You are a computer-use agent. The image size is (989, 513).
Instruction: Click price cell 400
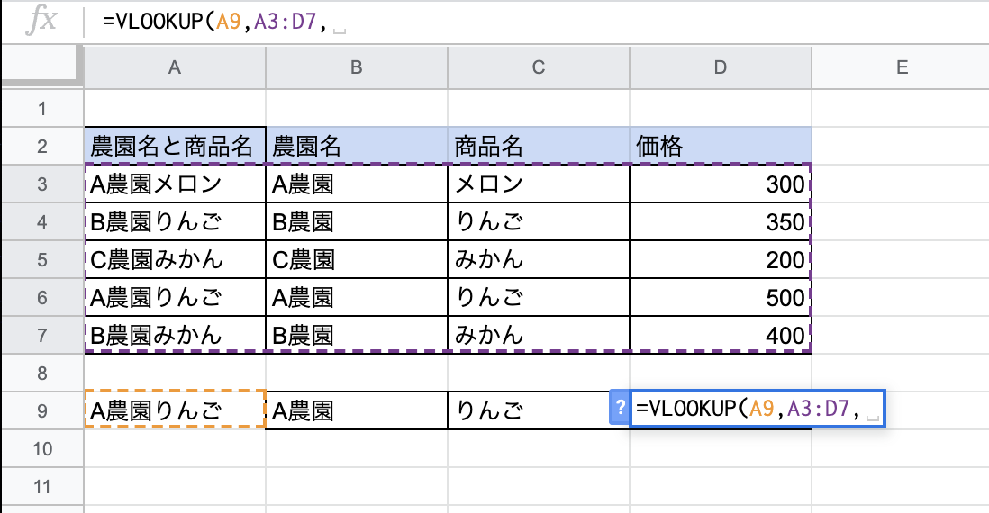tap(721, 336)
